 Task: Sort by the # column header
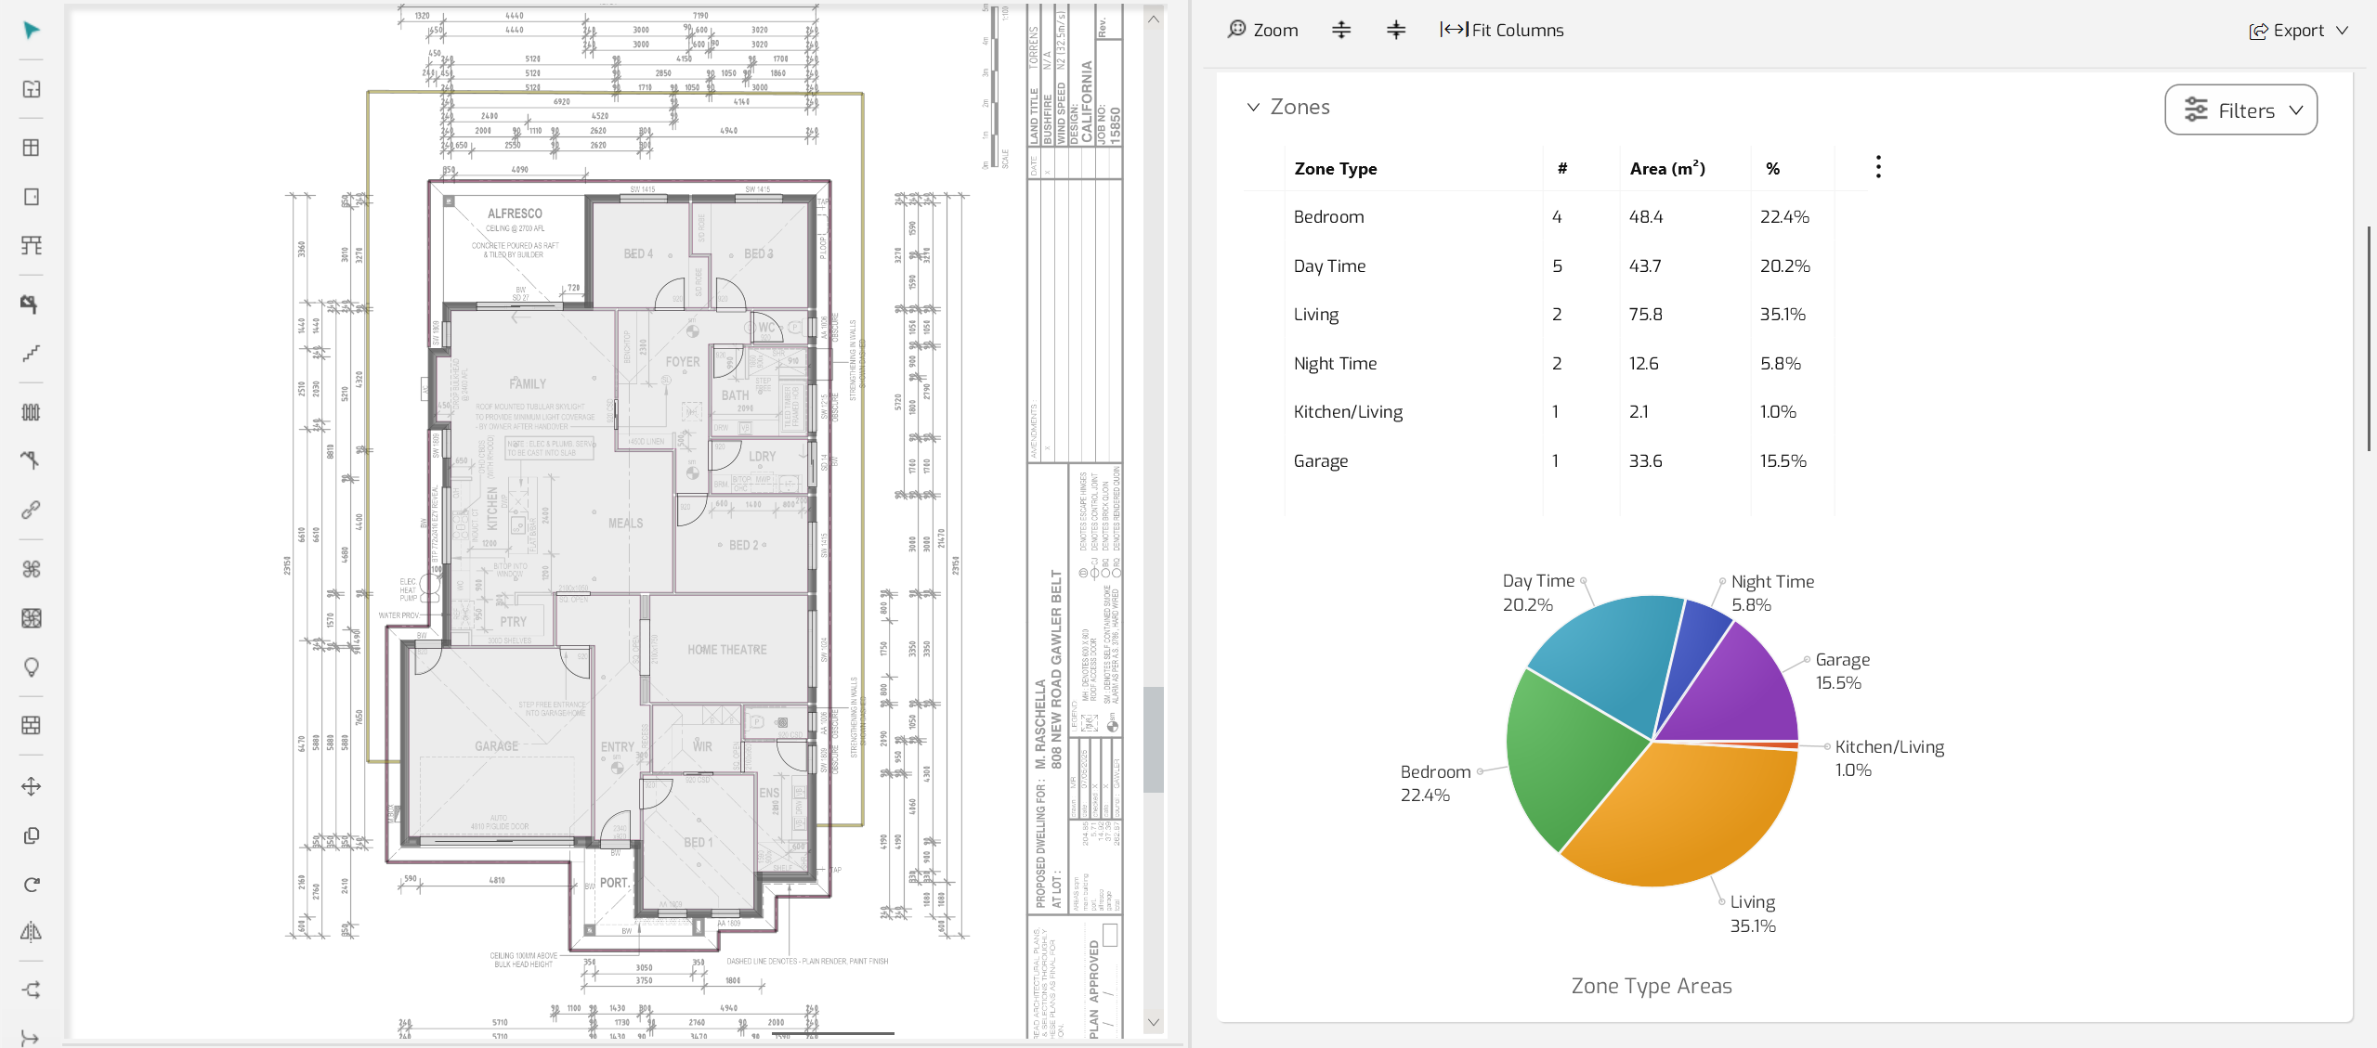[x=1562, y=169]
